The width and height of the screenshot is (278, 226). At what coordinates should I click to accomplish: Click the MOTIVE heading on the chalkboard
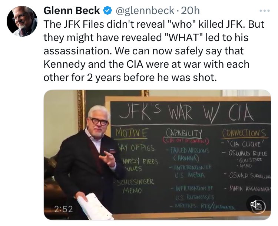click(132, 131)
